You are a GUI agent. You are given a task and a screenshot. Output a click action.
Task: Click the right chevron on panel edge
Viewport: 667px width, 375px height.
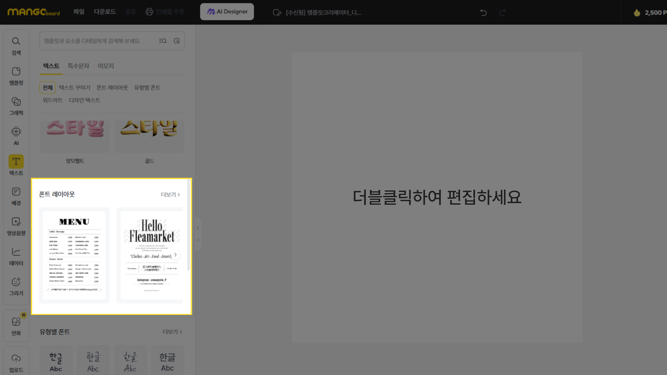[x=198, y=240]
